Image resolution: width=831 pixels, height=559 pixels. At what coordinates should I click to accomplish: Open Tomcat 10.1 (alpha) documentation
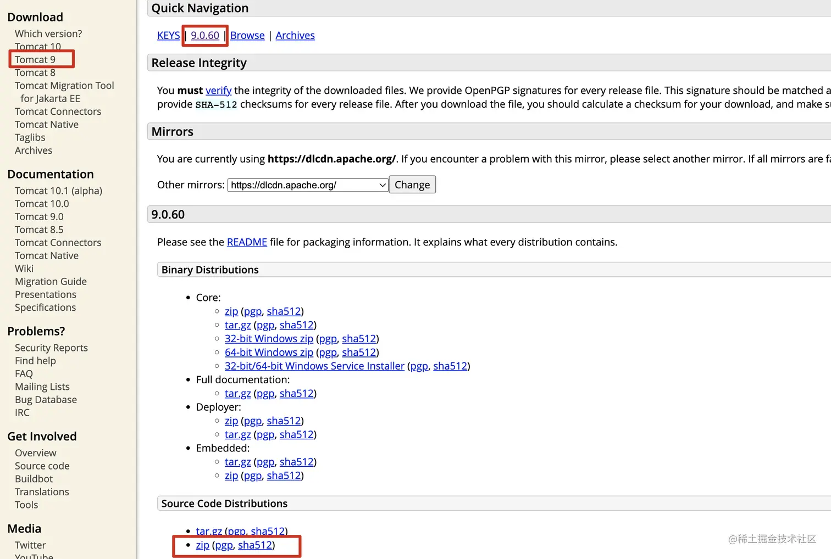point(59,191)
